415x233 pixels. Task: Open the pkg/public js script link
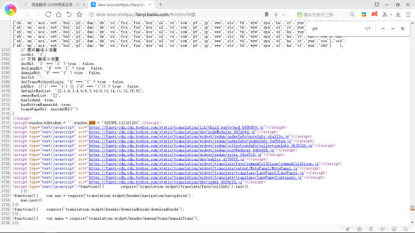(167, 159)
